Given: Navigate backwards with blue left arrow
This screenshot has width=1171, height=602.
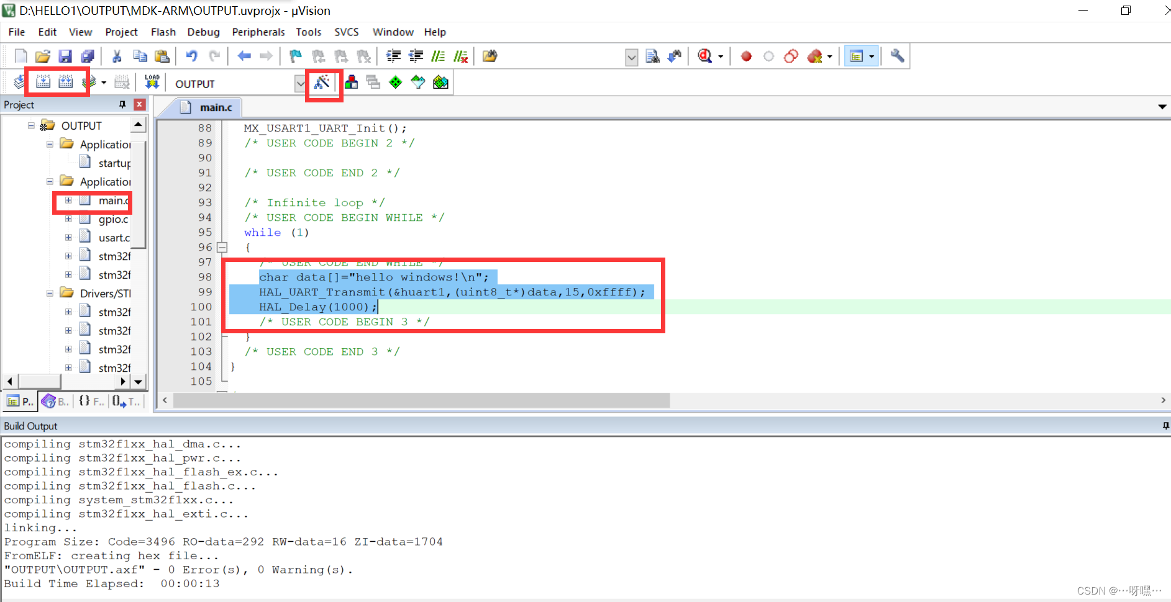Looking at the screenshot, I should 244,56.
